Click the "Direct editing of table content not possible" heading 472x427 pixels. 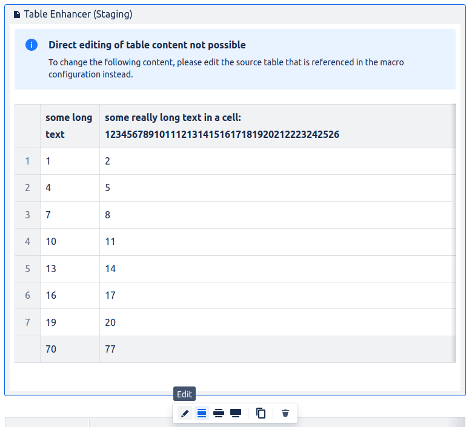pos(147,45)
